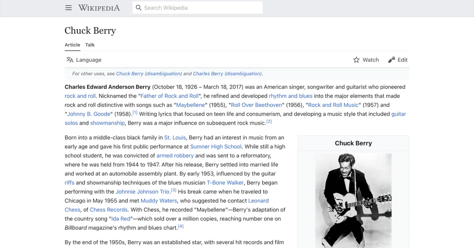Screen dimensions: 474x248
Task: Open the hamburger main menu
Action: [69, 8]
